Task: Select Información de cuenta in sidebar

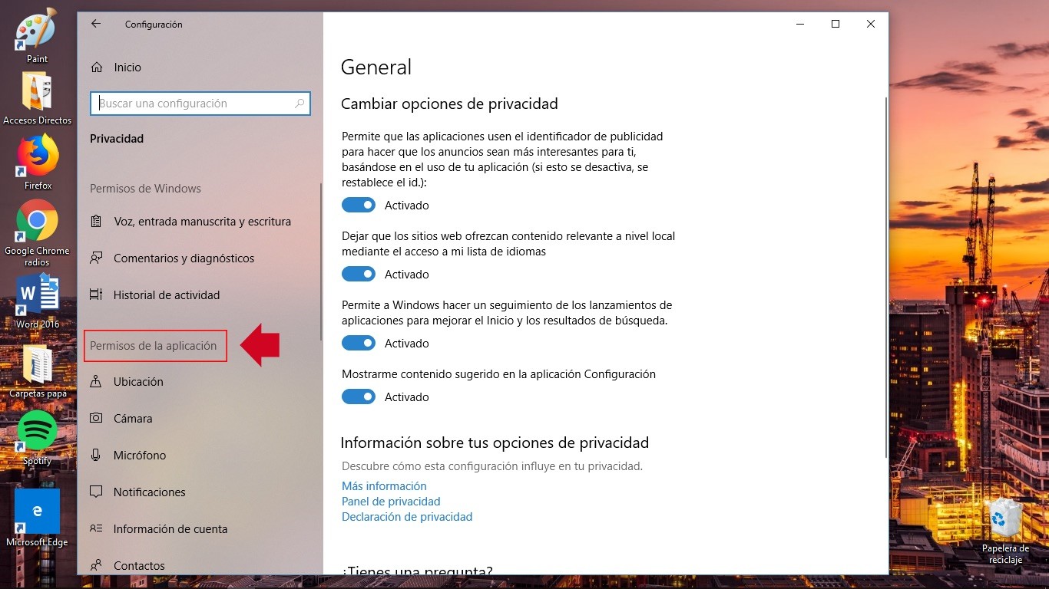Action: [170, 528]
